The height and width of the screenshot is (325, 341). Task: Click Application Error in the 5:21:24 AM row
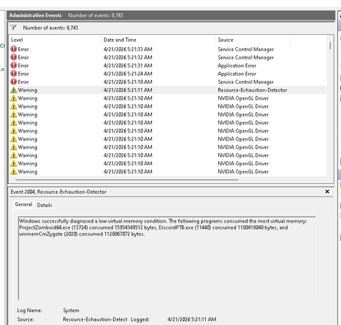(x=237, y=74)
